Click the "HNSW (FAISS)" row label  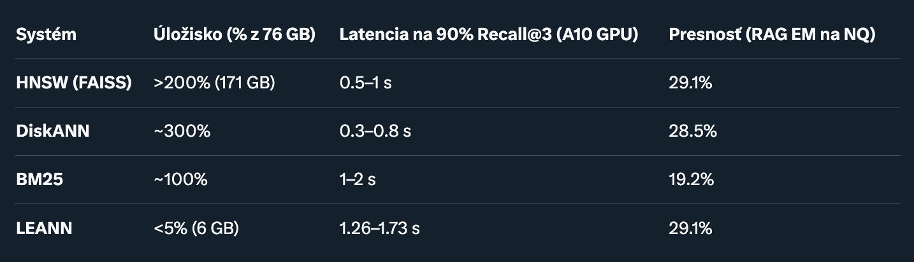coord(74,83)
